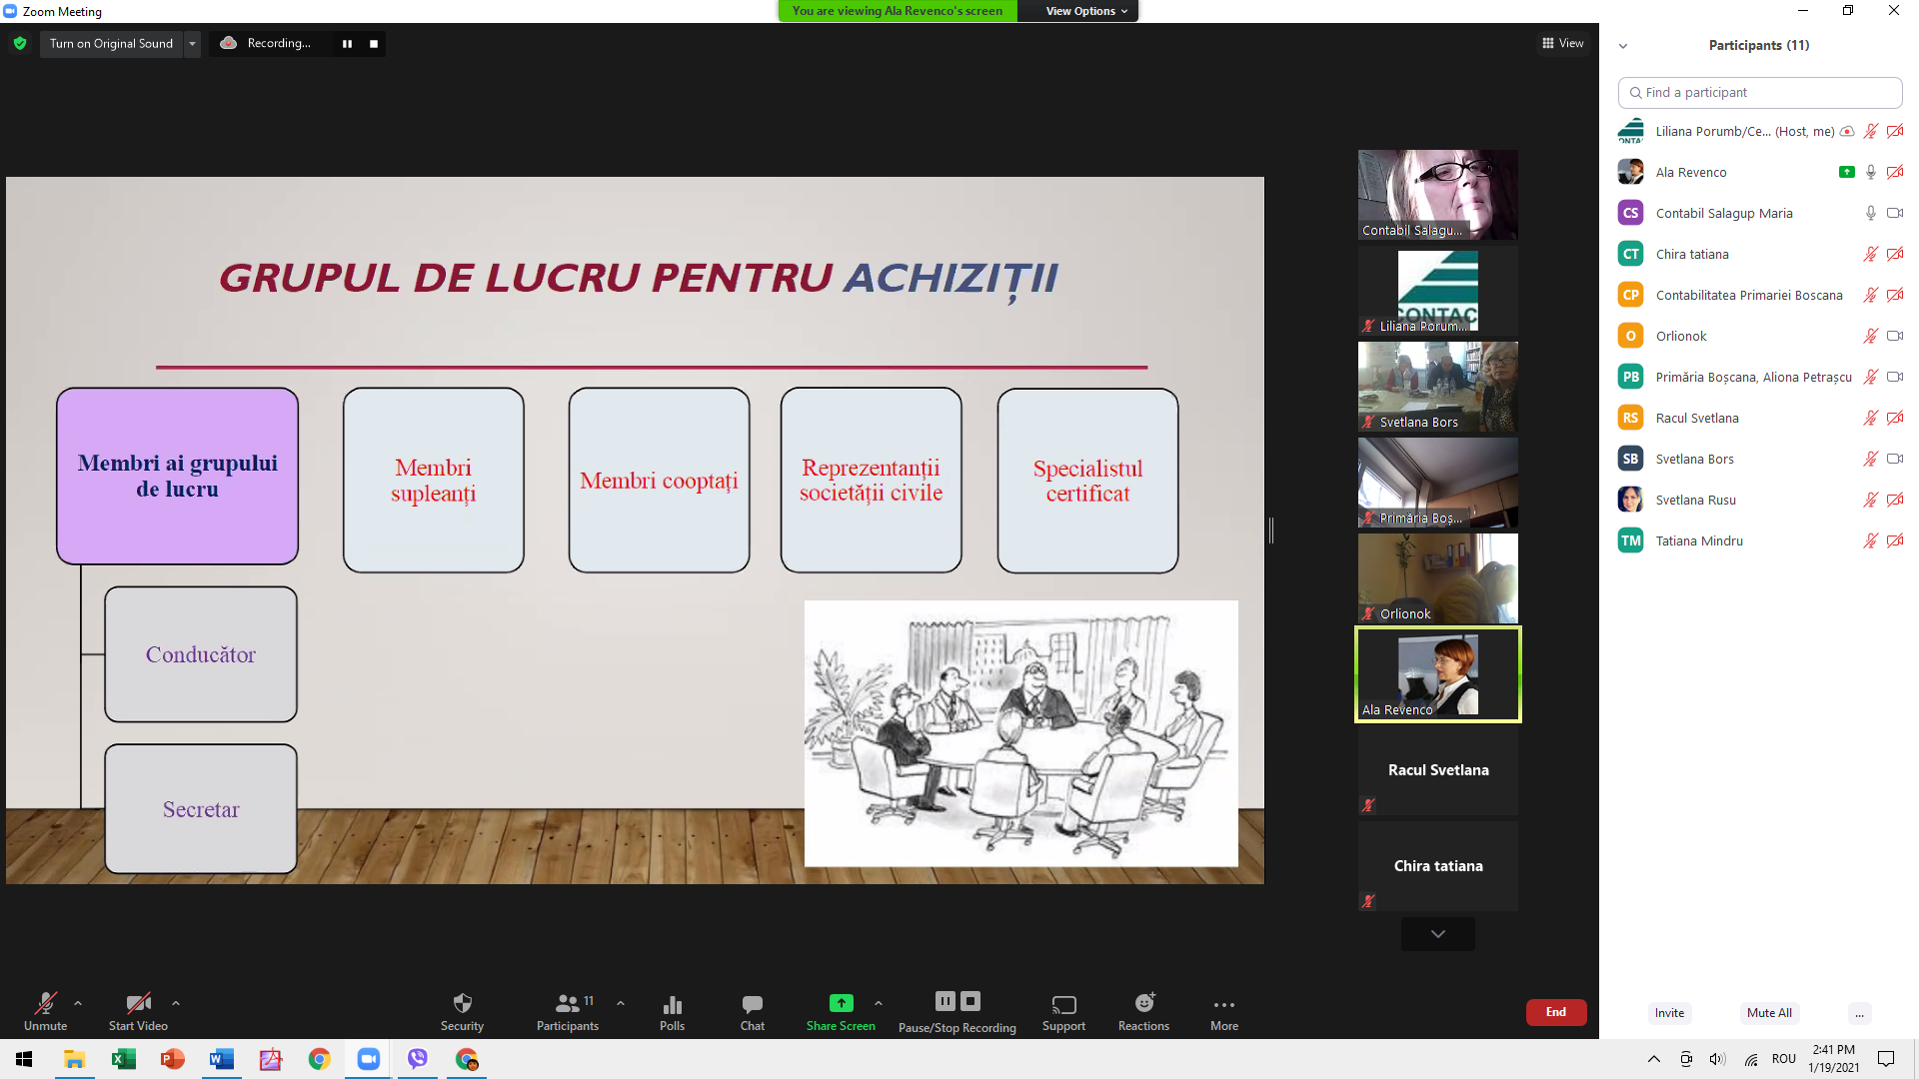Open the Security shield icon
1919x1079 pixels.
(x=462, y=1003)
